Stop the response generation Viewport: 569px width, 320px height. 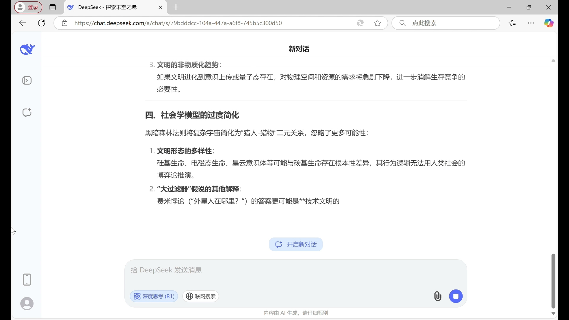click(456, 296)
